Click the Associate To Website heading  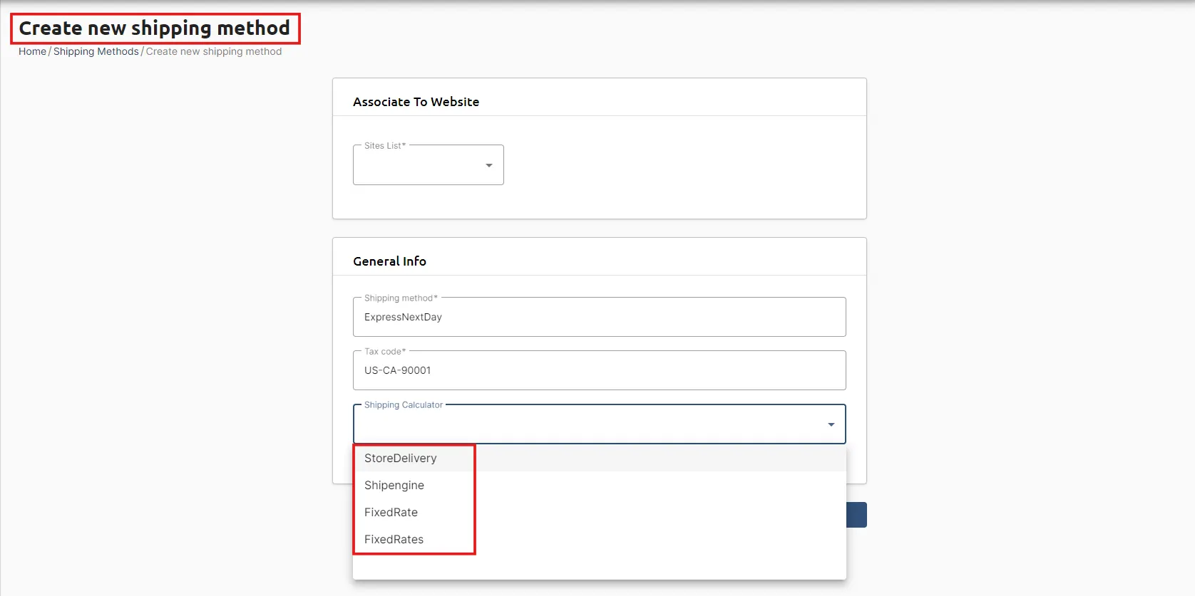(x=416, y=102)
